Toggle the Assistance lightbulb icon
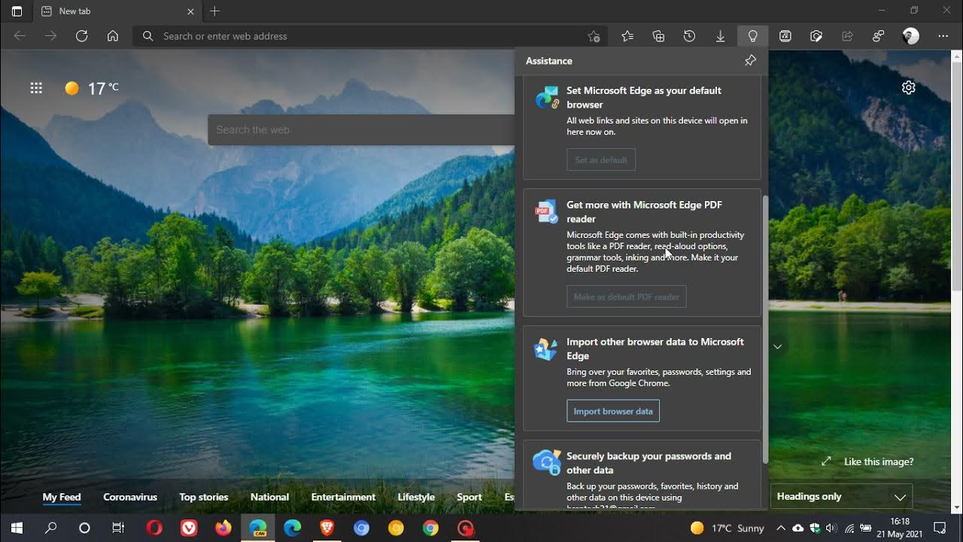Screen dimensions: 963x542 pos(752,36)
